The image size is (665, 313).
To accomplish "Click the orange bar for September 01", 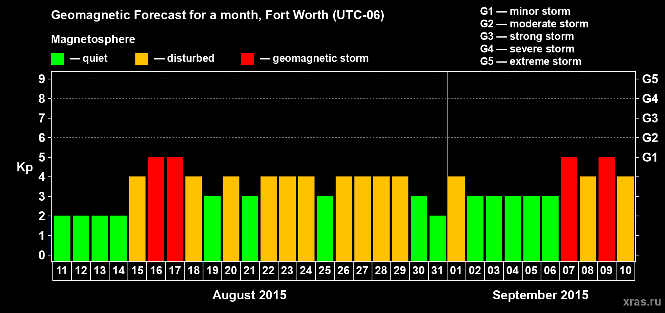I will coord(457,219).
